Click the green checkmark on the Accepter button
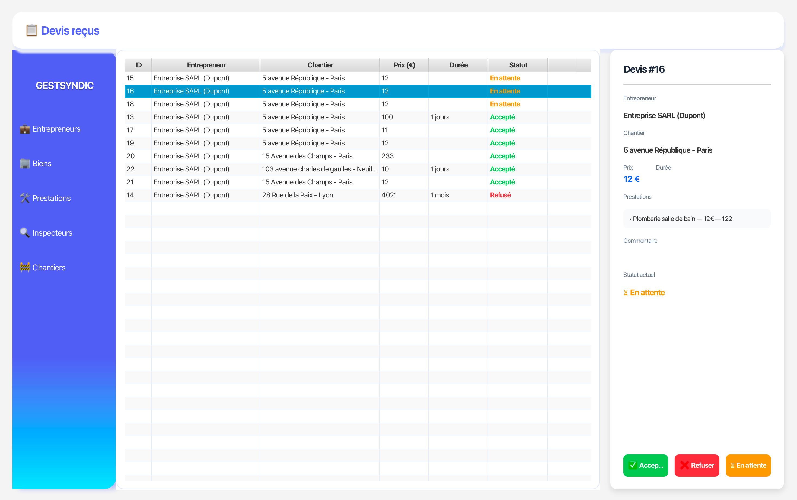The image size is (797, 500). 633,465
